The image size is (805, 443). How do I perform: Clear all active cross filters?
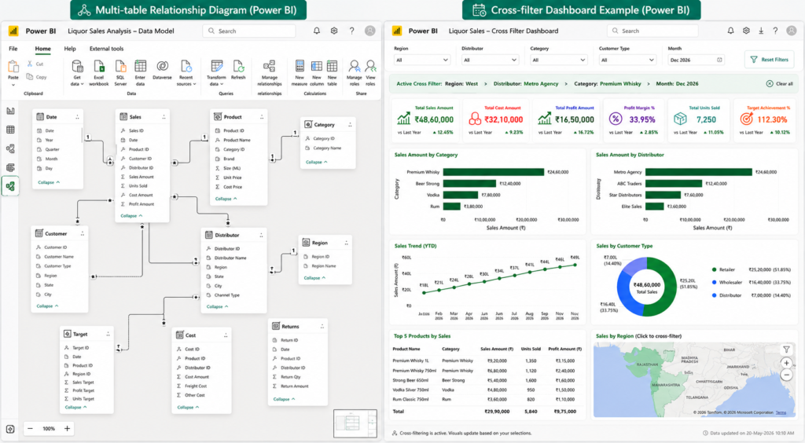779,83
